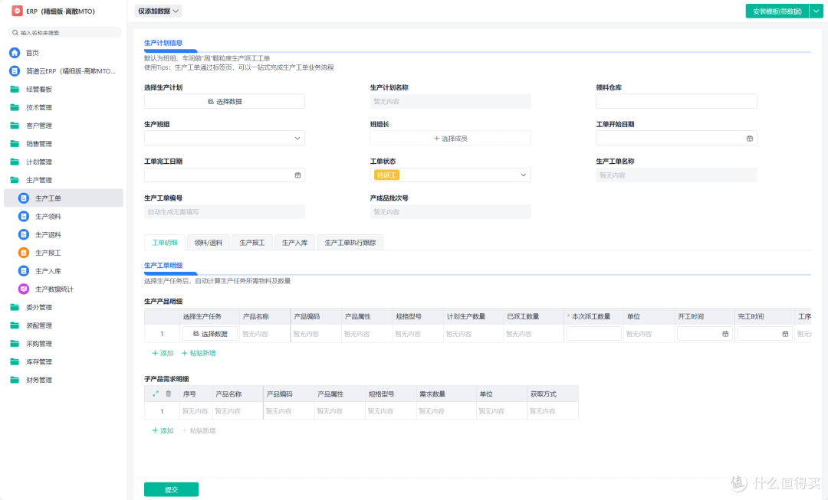Click the 工单完工日期 date field

[225, 175]
